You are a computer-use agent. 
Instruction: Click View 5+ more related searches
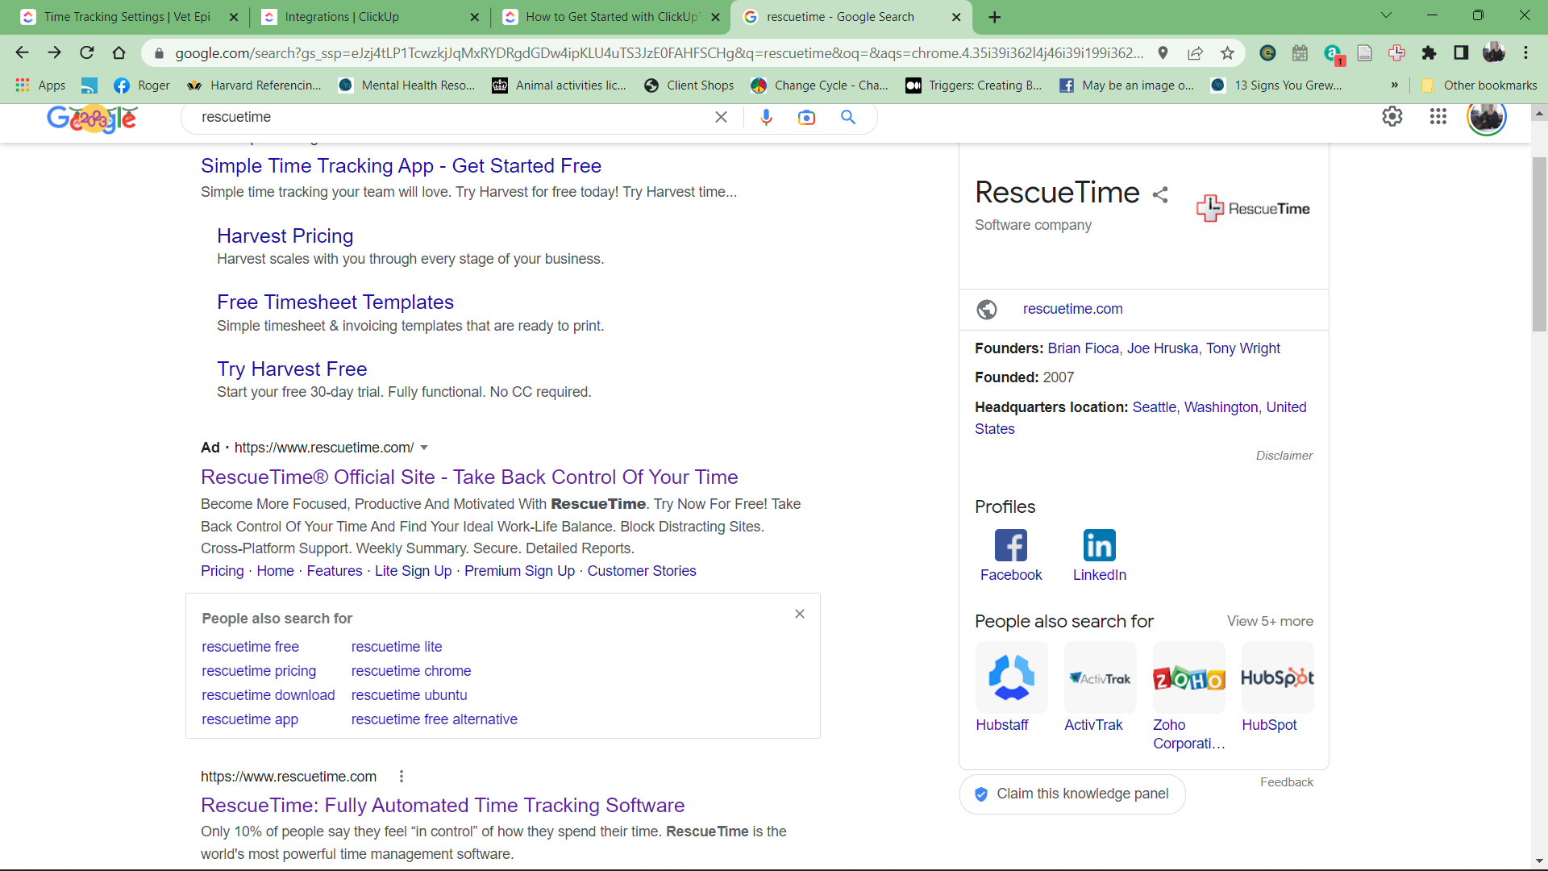[x=1270, y=621]
